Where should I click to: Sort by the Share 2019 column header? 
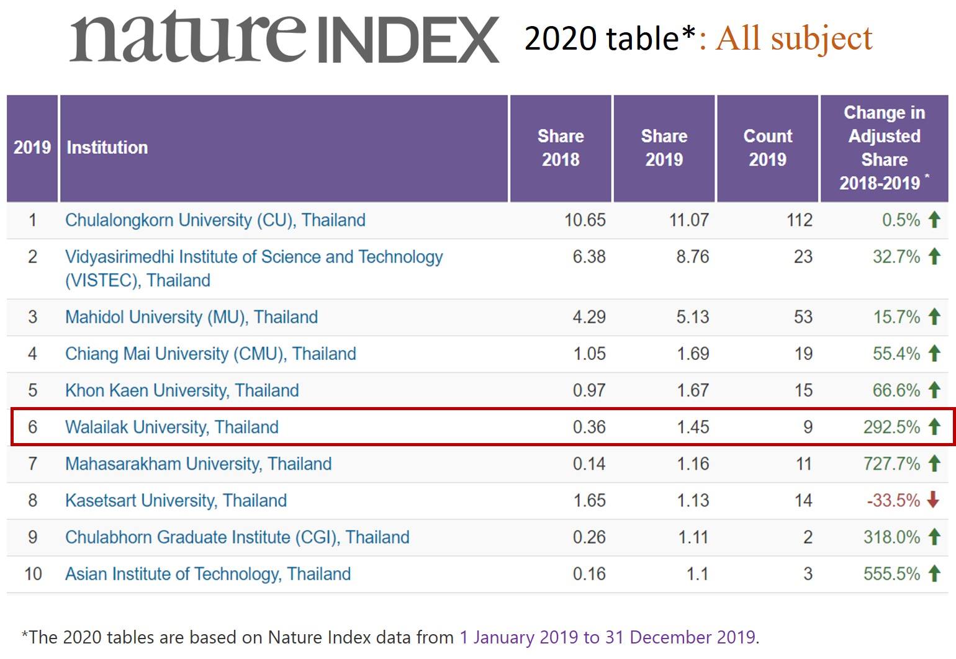(664, 148)
